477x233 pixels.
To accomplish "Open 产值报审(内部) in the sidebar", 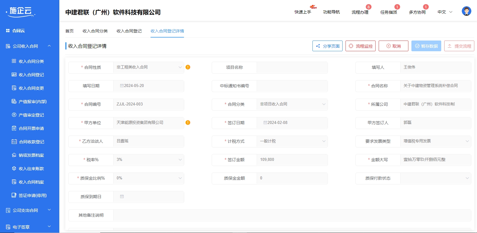I will pyautogui.click(x=33, y=102).
